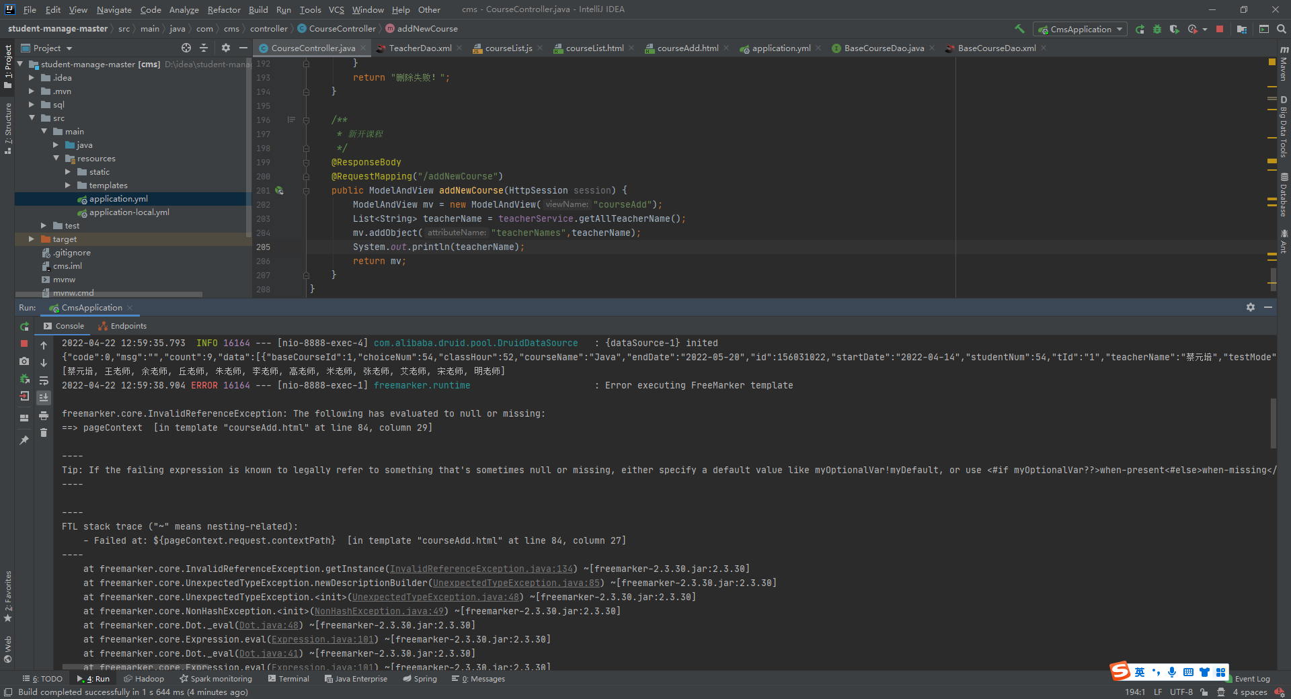1291x699 pixels.
Task: Clear the console using the trash icon
Action: coord(44,433)
